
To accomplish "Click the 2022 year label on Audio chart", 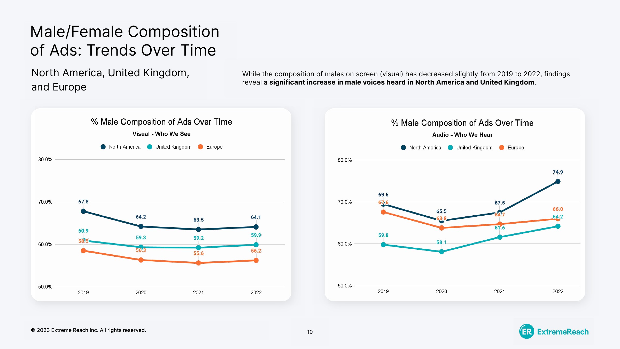I will 558,291.
